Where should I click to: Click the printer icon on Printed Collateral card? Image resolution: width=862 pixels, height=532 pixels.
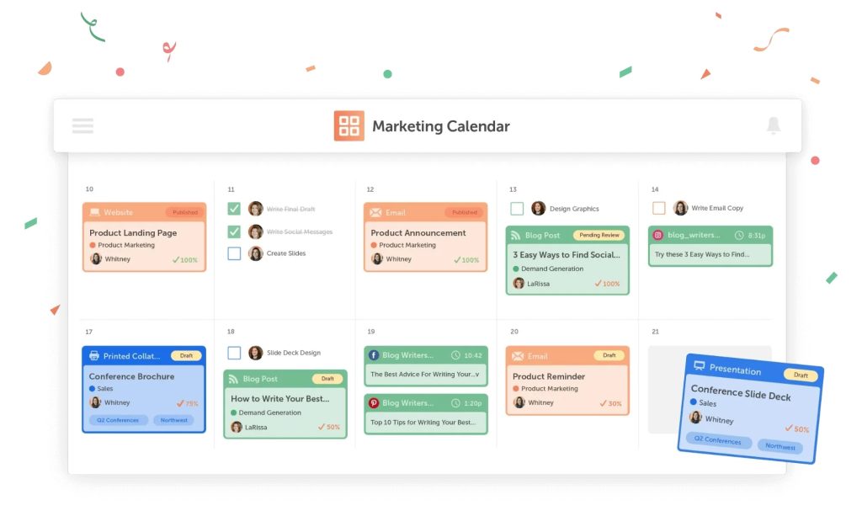click(x=94, y=356)
